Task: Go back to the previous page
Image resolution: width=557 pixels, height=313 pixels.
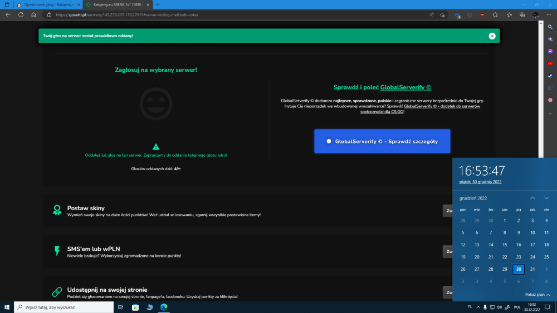Action: 8,14
